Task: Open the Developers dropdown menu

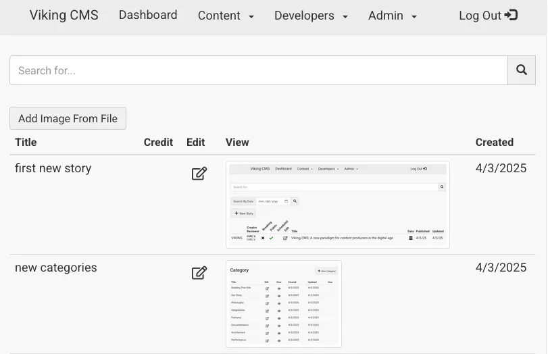Action: 311,16
